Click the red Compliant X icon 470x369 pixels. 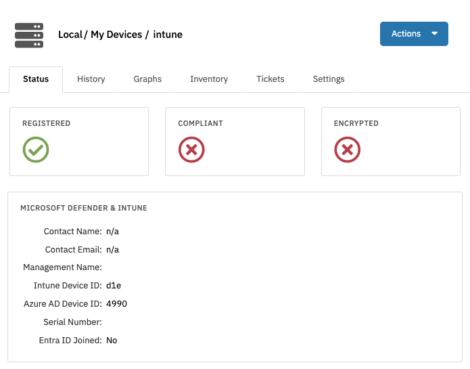191,150
